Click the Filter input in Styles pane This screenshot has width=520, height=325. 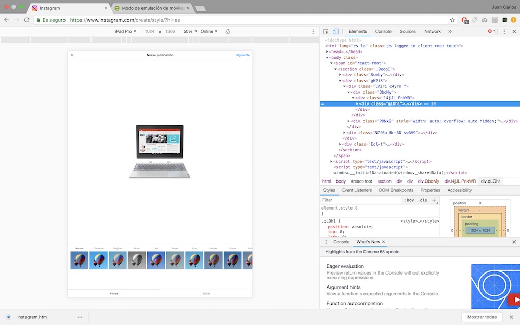tap(359, 200)
